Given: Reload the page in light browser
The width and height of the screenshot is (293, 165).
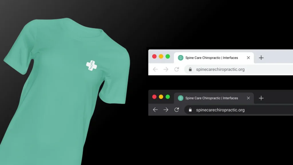Looking at the screenshot, I should click(177, 69).
